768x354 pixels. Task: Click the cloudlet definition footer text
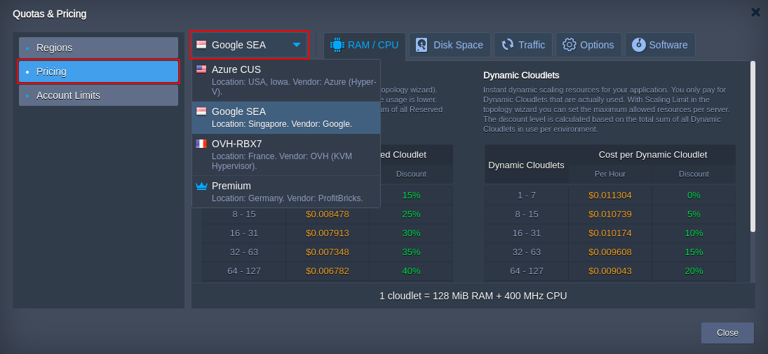tap(473, 296)
